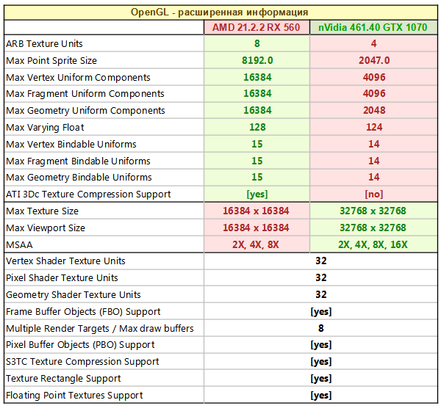Select AMD value '8' for ARB Texture Units
Screen dimensions: 441x411
point(257,43)
